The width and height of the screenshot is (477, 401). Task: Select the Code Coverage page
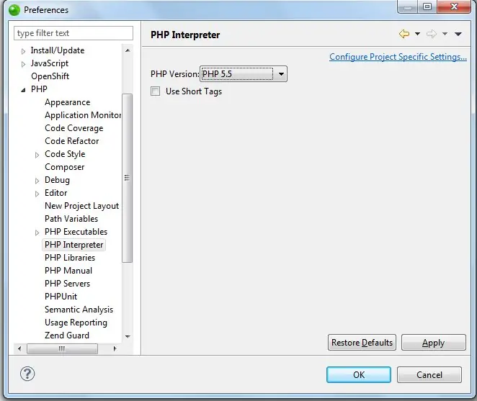point(74,128)
